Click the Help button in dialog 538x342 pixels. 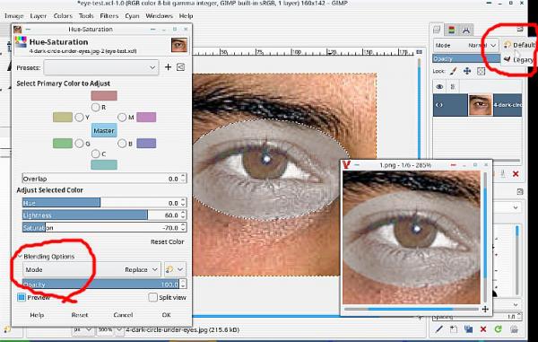point(37,315)
